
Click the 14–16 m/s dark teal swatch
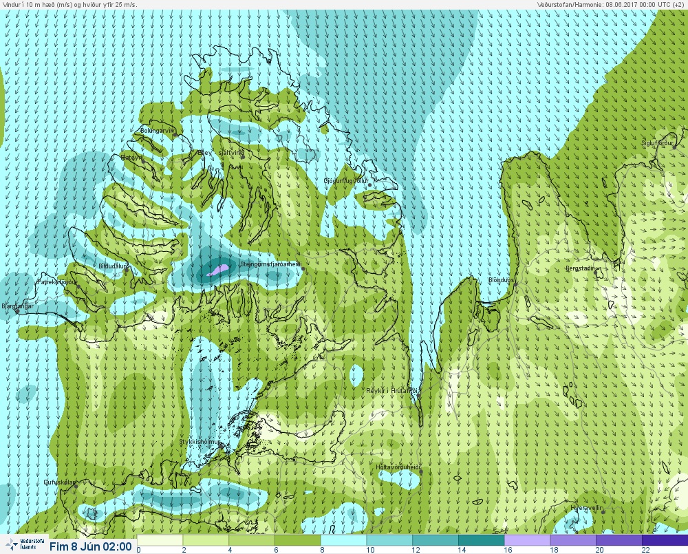pos(482,540)
